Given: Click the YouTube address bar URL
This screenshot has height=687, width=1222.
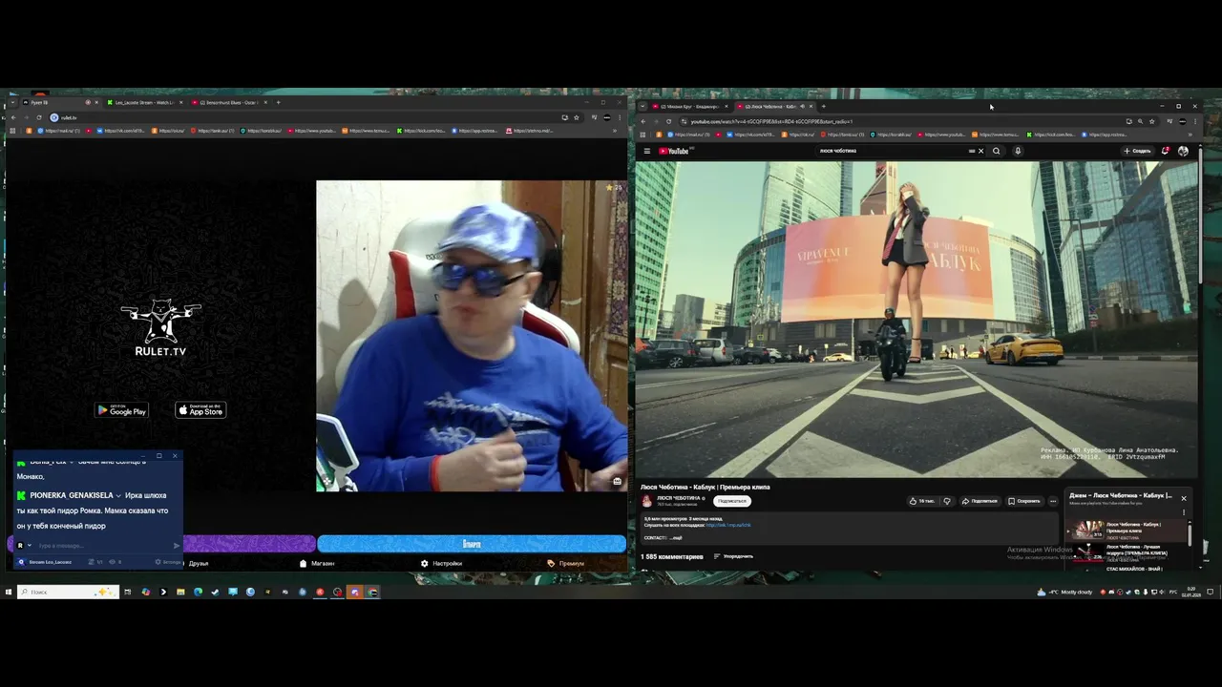Looking at the screenshot, I should (771, 121).
